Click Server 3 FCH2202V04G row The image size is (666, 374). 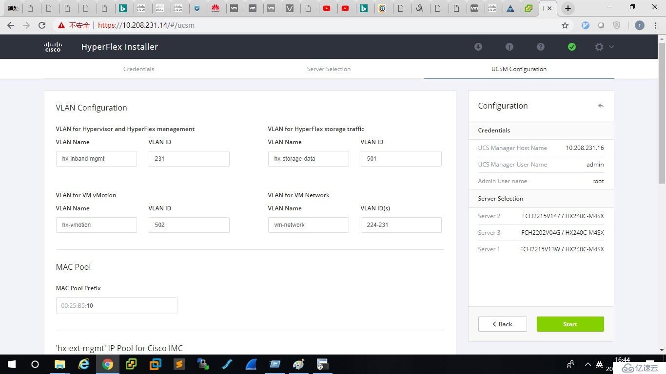click(x=541, y=233)
